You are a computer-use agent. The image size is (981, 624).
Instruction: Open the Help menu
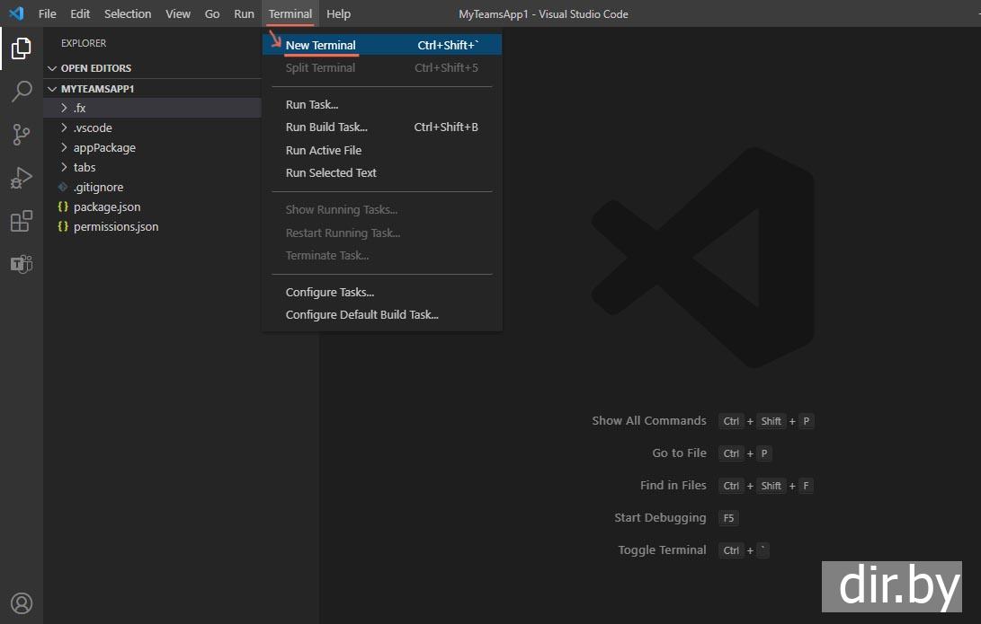pos(338,13)
